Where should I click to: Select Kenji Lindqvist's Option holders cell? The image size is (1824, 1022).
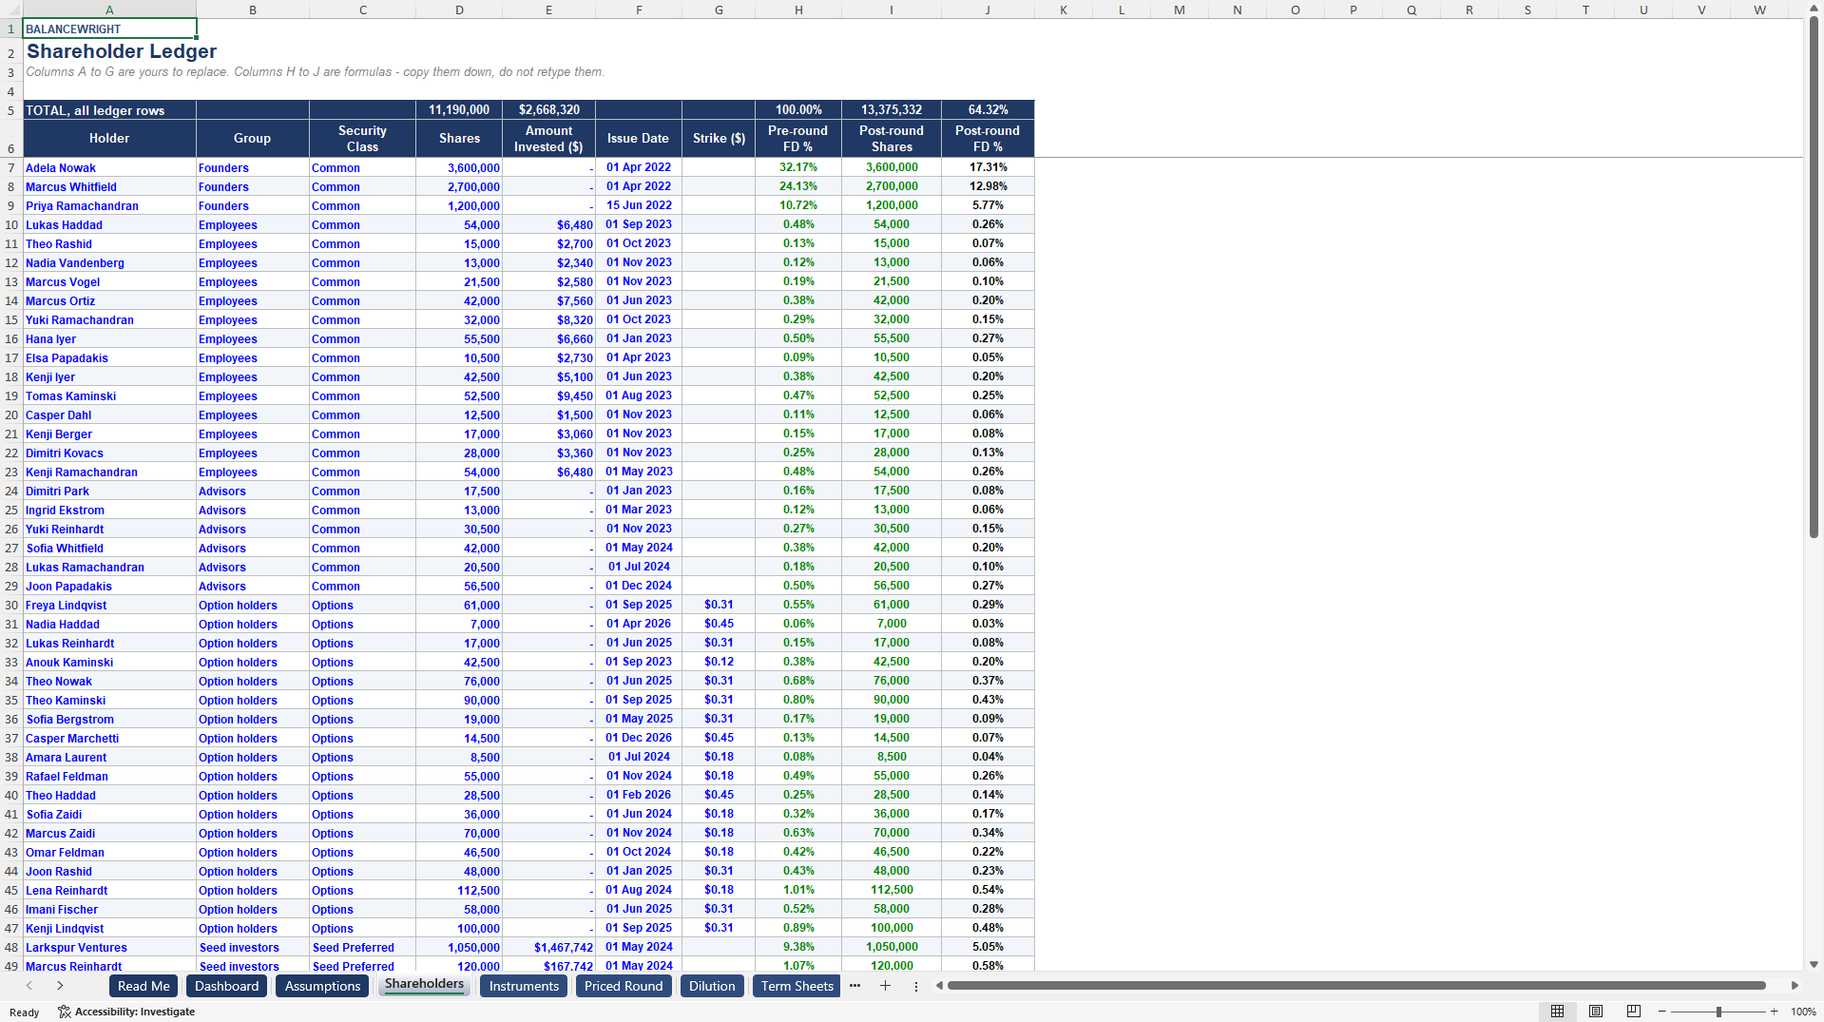coord(252,928)
